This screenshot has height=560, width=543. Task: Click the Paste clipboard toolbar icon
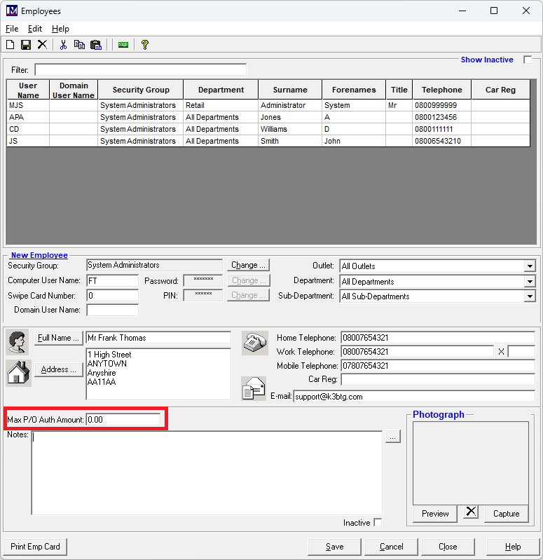[96, 45]
